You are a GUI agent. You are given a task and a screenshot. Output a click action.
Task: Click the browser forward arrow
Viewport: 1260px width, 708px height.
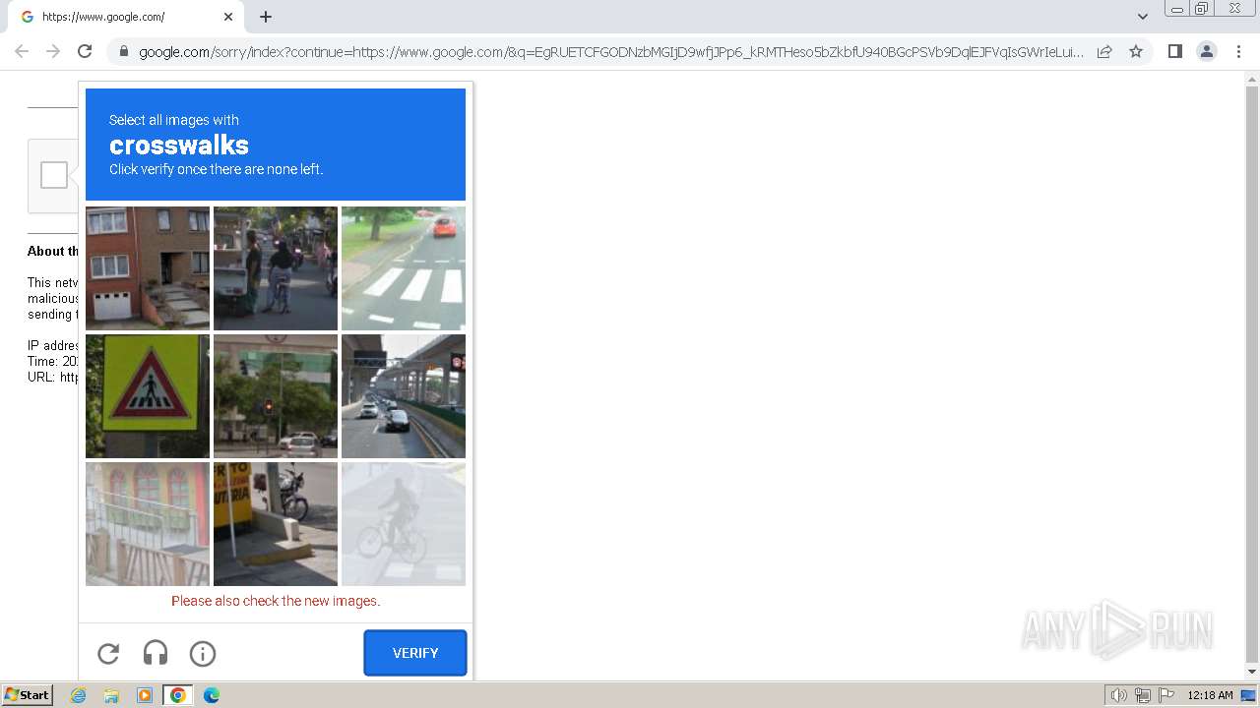pos(53,51)
